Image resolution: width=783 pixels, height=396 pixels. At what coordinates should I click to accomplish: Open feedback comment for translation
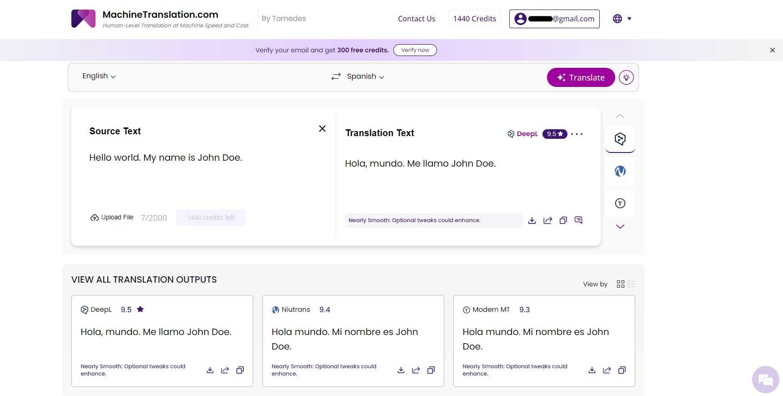pos(578,220)
